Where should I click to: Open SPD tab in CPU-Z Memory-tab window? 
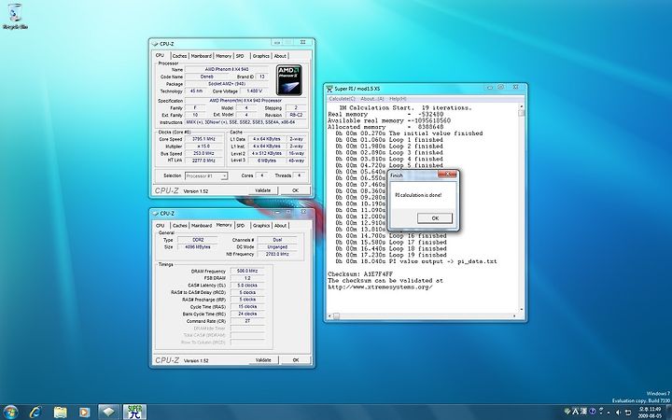[241, 226]
